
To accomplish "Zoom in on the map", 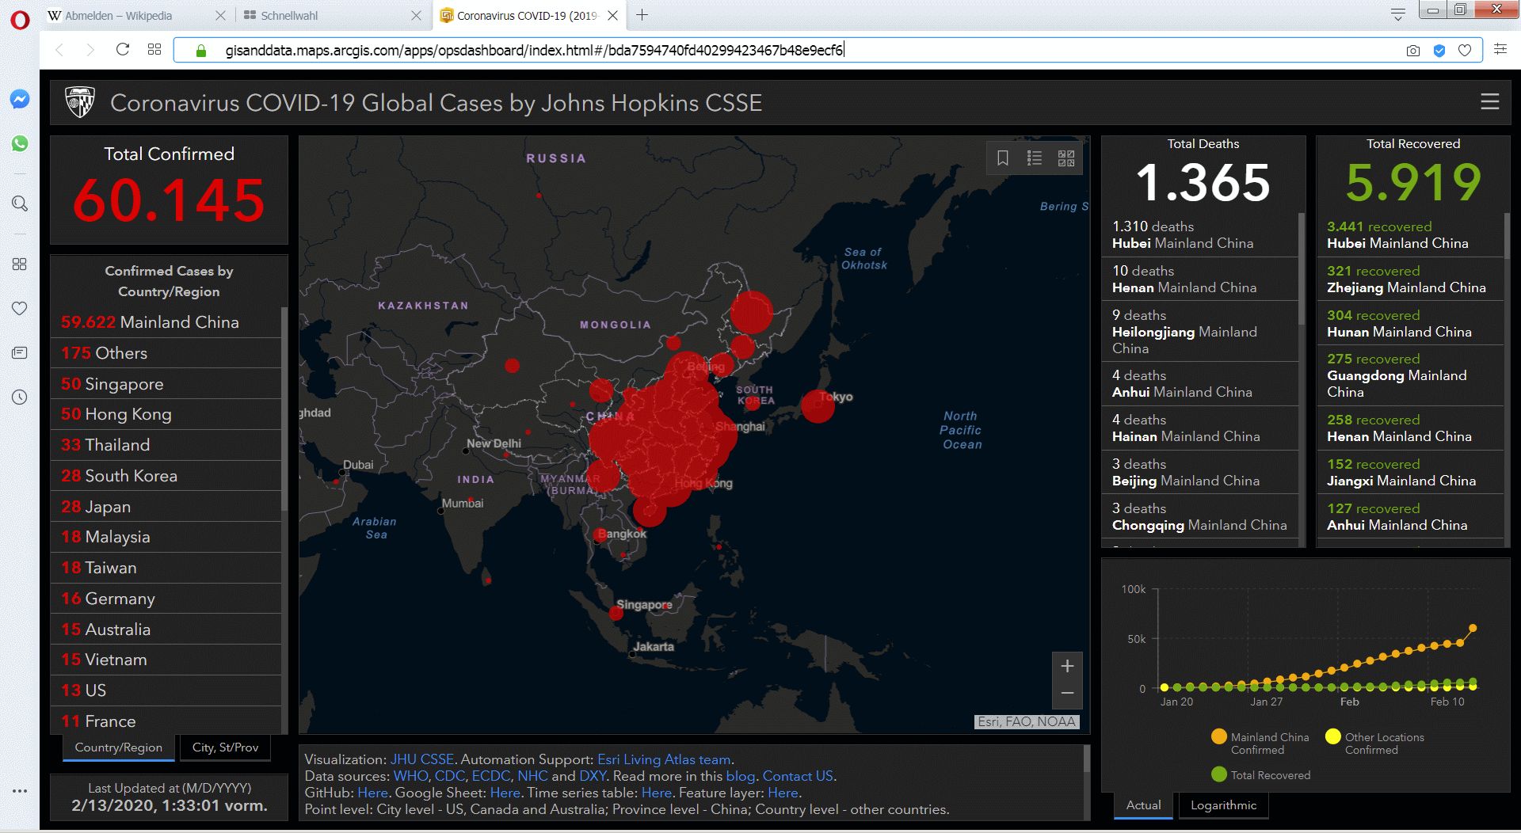I will (1067, 666).
